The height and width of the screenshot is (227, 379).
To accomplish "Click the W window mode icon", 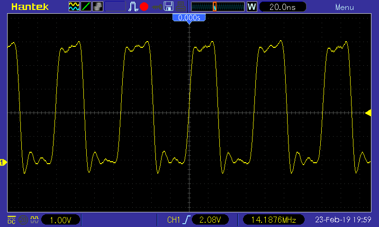I will point(252,7).
